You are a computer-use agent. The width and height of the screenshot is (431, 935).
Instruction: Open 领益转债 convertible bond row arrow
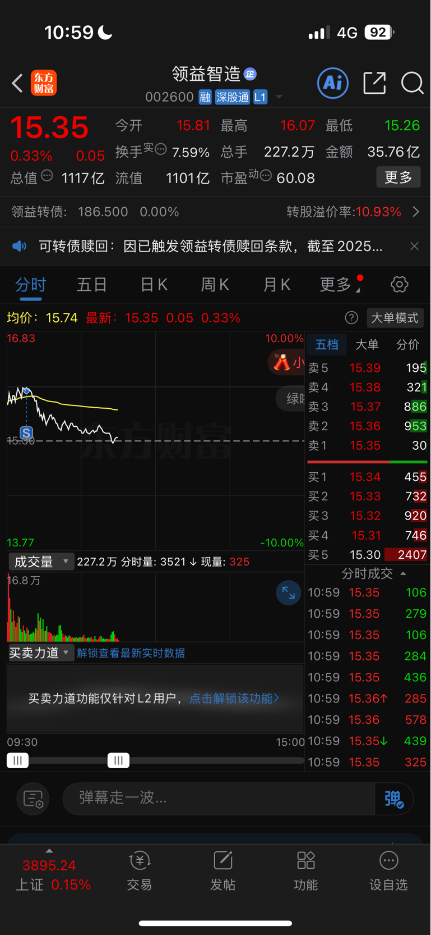click(416, 212)
